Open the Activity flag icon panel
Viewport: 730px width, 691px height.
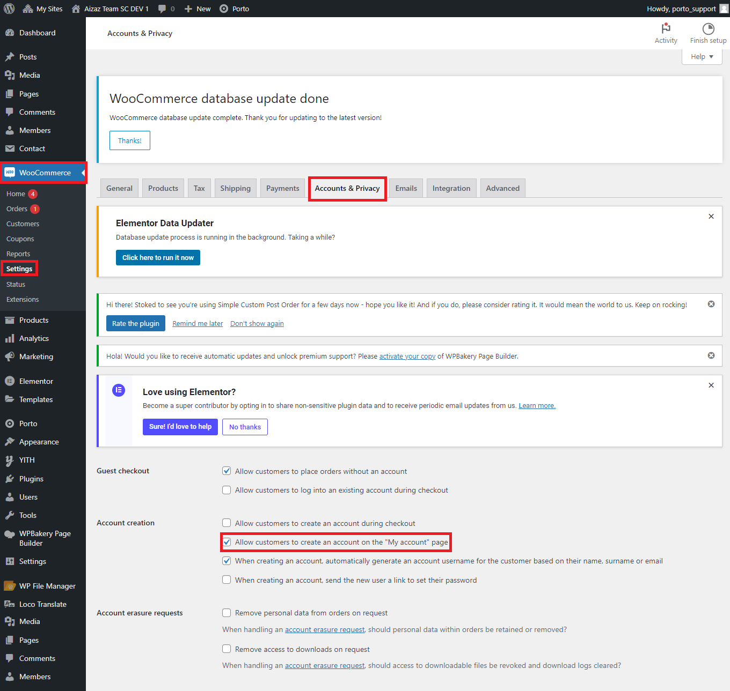point(666,28)
